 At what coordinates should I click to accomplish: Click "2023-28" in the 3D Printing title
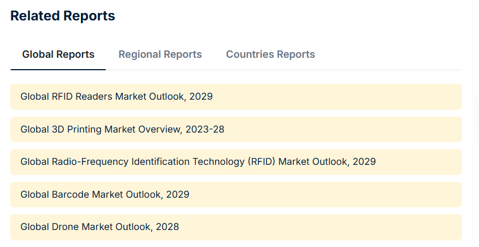coord(205,130)
